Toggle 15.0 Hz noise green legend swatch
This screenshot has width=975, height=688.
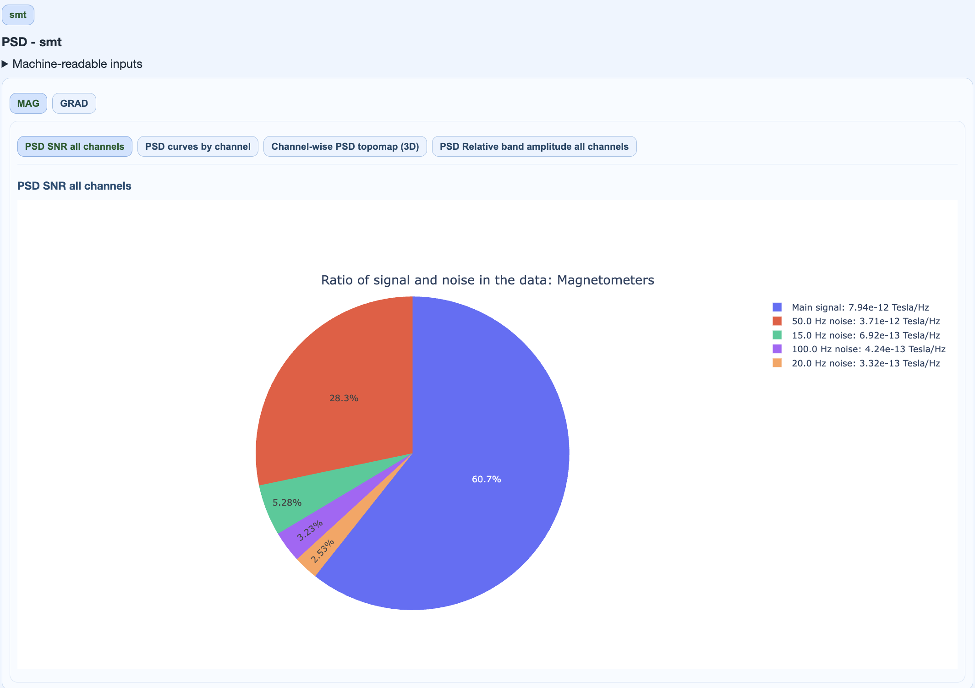[777, 335]
